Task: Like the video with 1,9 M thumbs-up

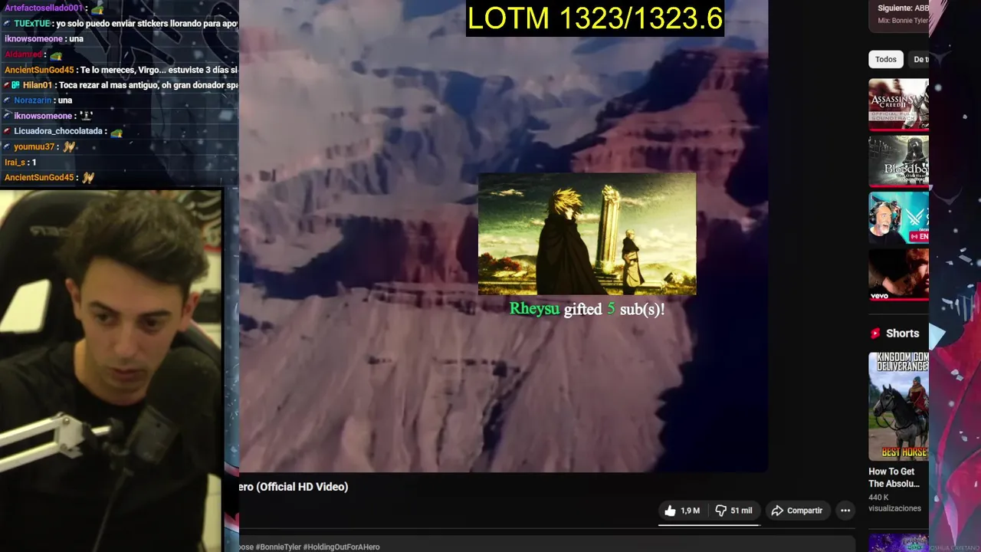Action: click(682, 511)
